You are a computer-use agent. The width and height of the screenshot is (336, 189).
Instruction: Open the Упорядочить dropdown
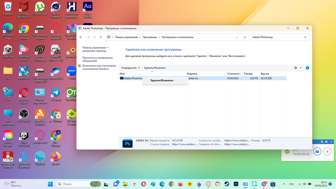pyautogui.click(x=130, y=68)
